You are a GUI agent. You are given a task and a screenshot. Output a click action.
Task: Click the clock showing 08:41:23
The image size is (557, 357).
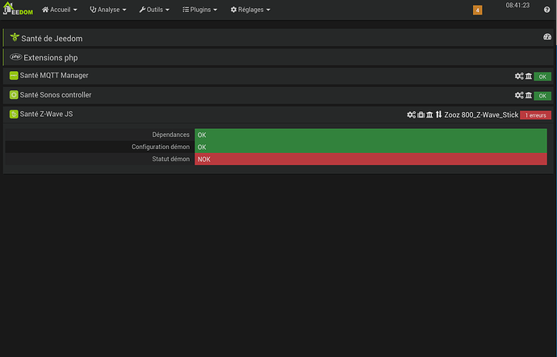click(517, 6)
